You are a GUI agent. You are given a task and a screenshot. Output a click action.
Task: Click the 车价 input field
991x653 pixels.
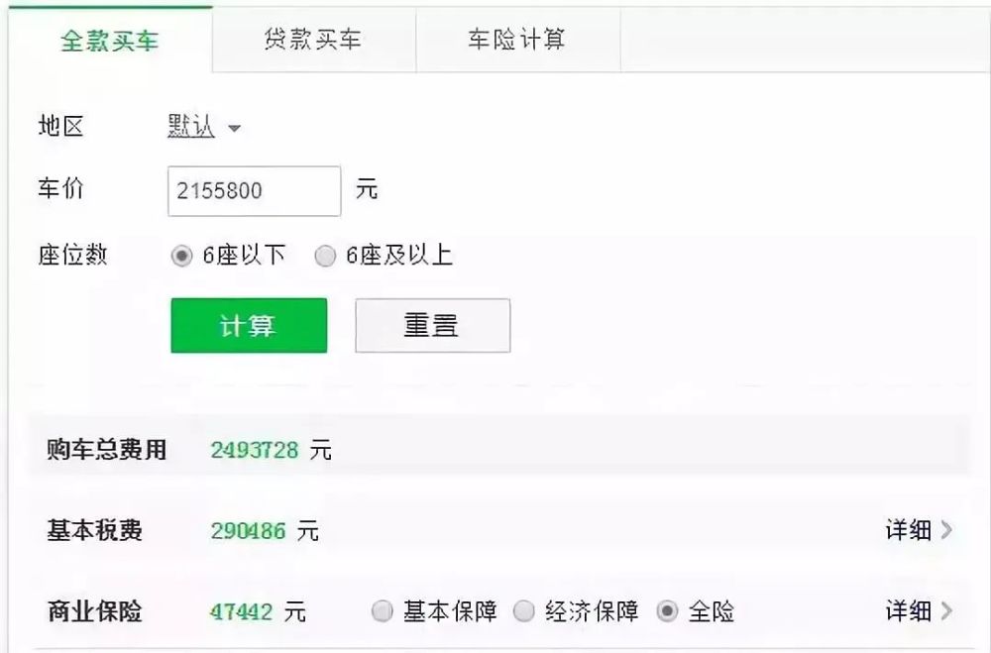tap(254, 191)
